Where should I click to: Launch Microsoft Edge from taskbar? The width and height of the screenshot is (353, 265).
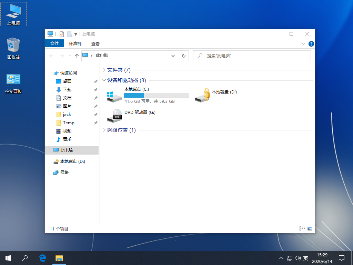(42, 258)
